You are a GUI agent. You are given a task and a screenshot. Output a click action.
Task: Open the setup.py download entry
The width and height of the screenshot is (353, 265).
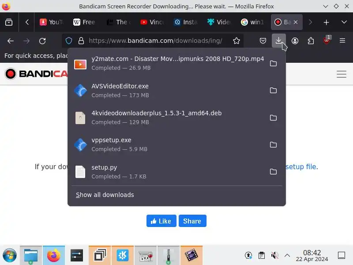169,172
